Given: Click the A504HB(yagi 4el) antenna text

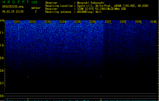Looking at the screenshot, I should click(x=89, y=12).
